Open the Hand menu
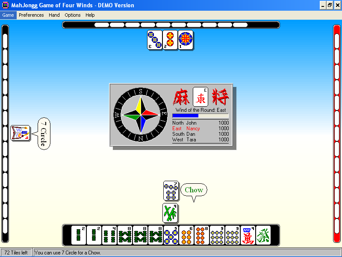This screenshot has height=257, width=342. click(54, 15)
